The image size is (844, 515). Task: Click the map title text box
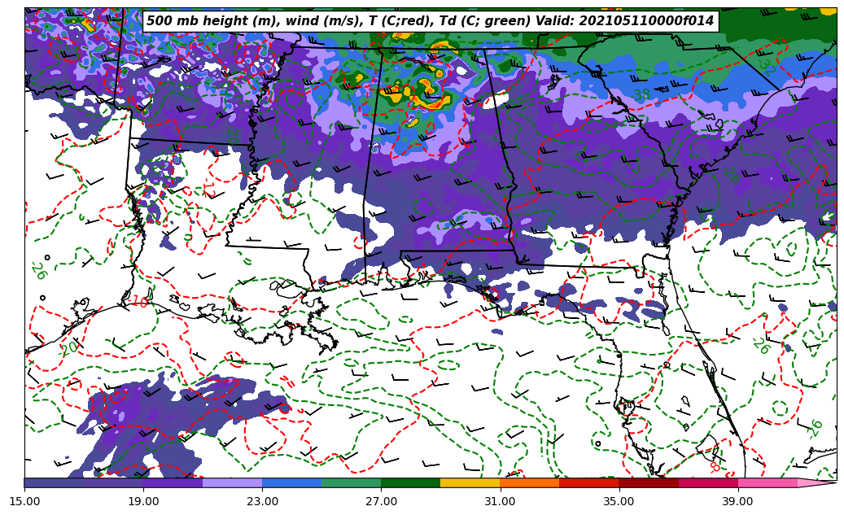[430, 21]
